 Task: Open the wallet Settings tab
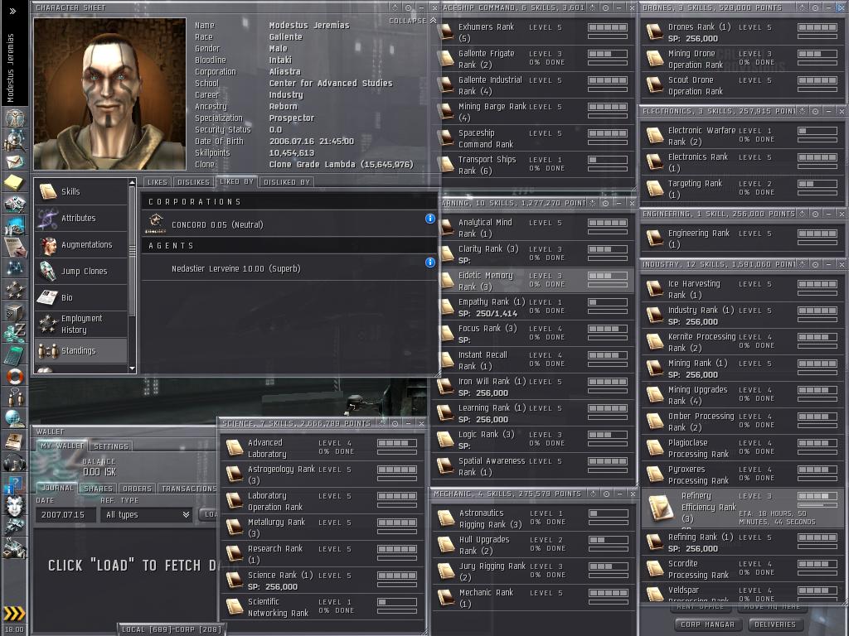[x=111, y=446]
